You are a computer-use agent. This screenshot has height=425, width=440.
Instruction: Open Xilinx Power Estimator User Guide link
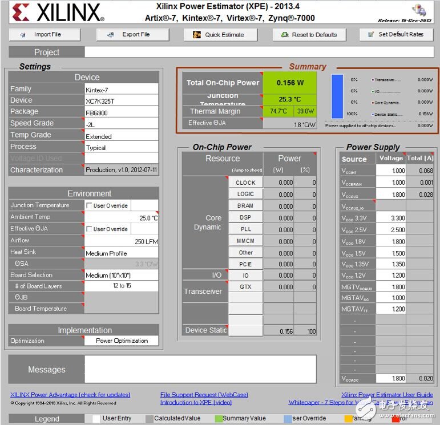pos(387,395)
